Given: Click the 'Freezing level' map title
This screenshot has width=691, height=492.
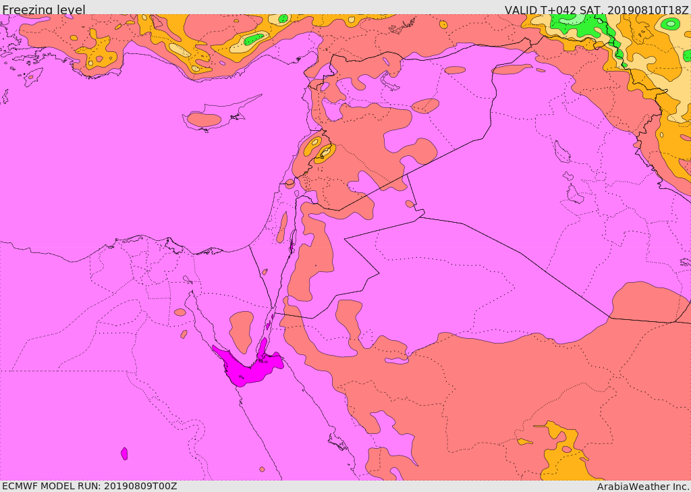Looking at the screenshot, I should [x=44, y=9].
